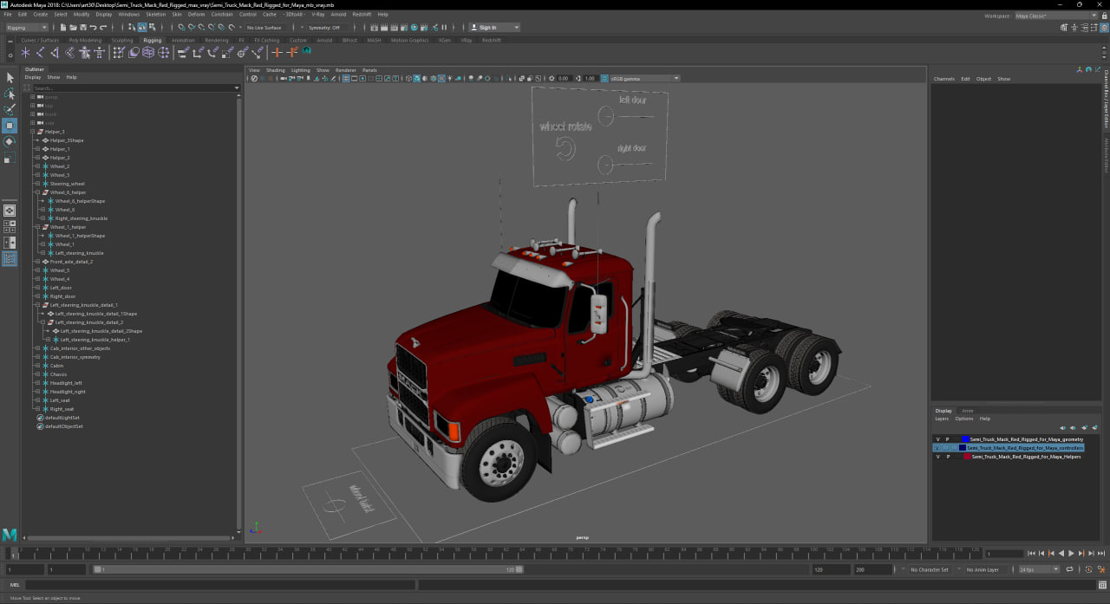1110x604 pixels.
Task: Click the teal house shelf icon
Action: click(x=306, y=52)
